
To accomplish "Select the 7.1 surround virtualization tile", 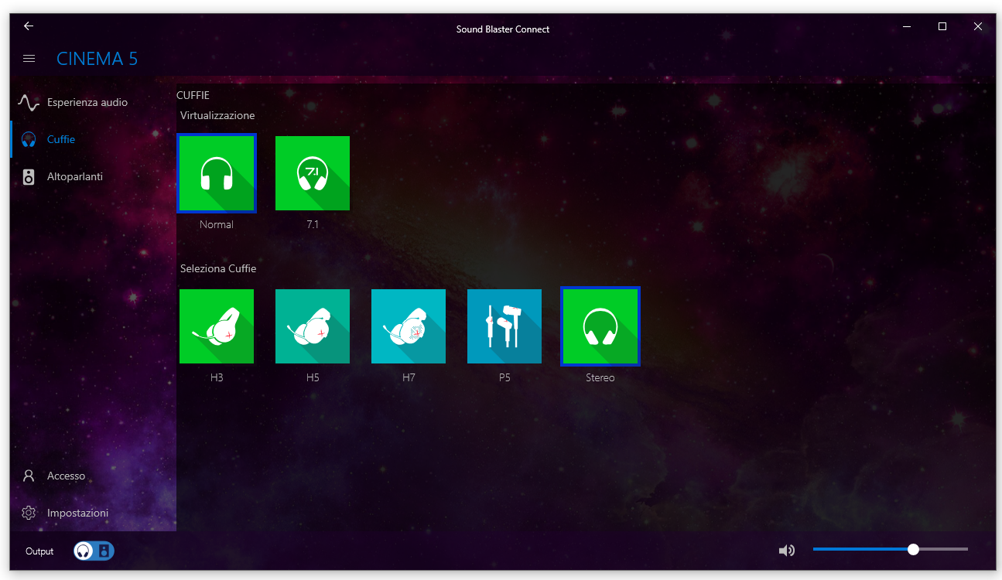I will 313,173.
